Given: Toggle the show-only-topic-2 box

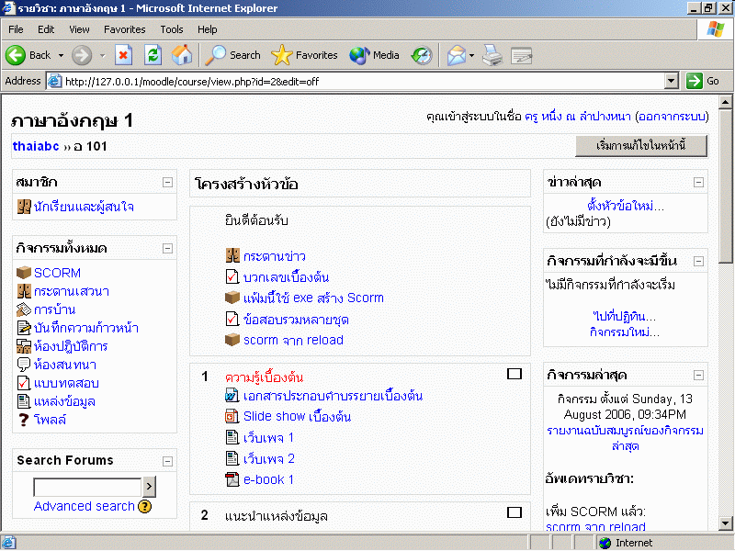Looking at the screenshot, I should 514,512.
